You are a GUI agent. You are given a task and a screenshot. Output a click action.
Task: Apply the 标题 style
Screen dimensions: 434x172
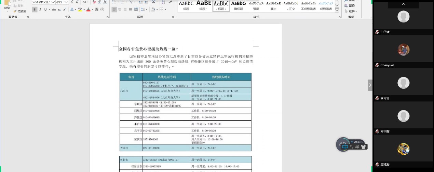186,6
